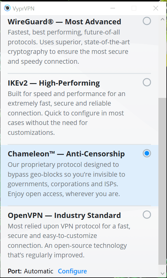This screenshot has width=167, height=278.
Task: Click the selected Chameleon radio button
Action: tap(147, 153)
